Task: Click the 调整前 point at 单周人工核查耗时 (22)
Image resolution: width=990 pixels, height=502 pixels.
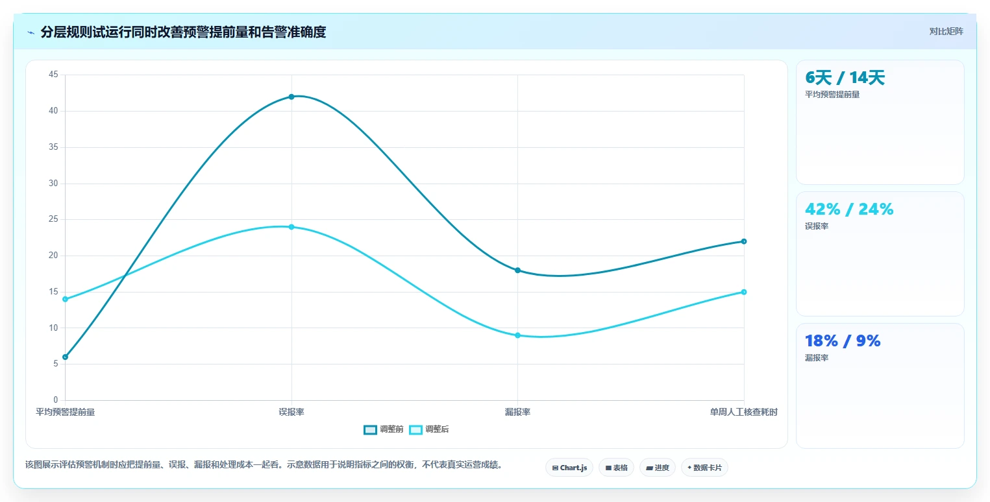Action: 744,241
